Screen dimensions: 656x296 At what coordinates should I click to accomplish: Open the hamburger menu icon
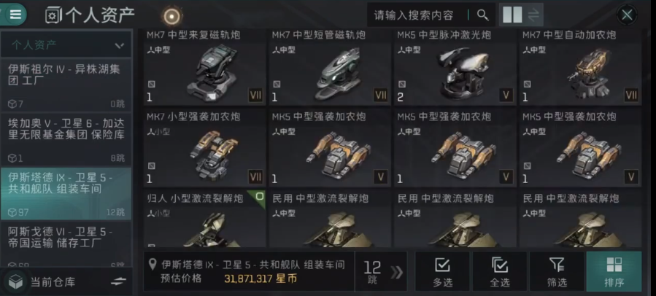(15, 15)
